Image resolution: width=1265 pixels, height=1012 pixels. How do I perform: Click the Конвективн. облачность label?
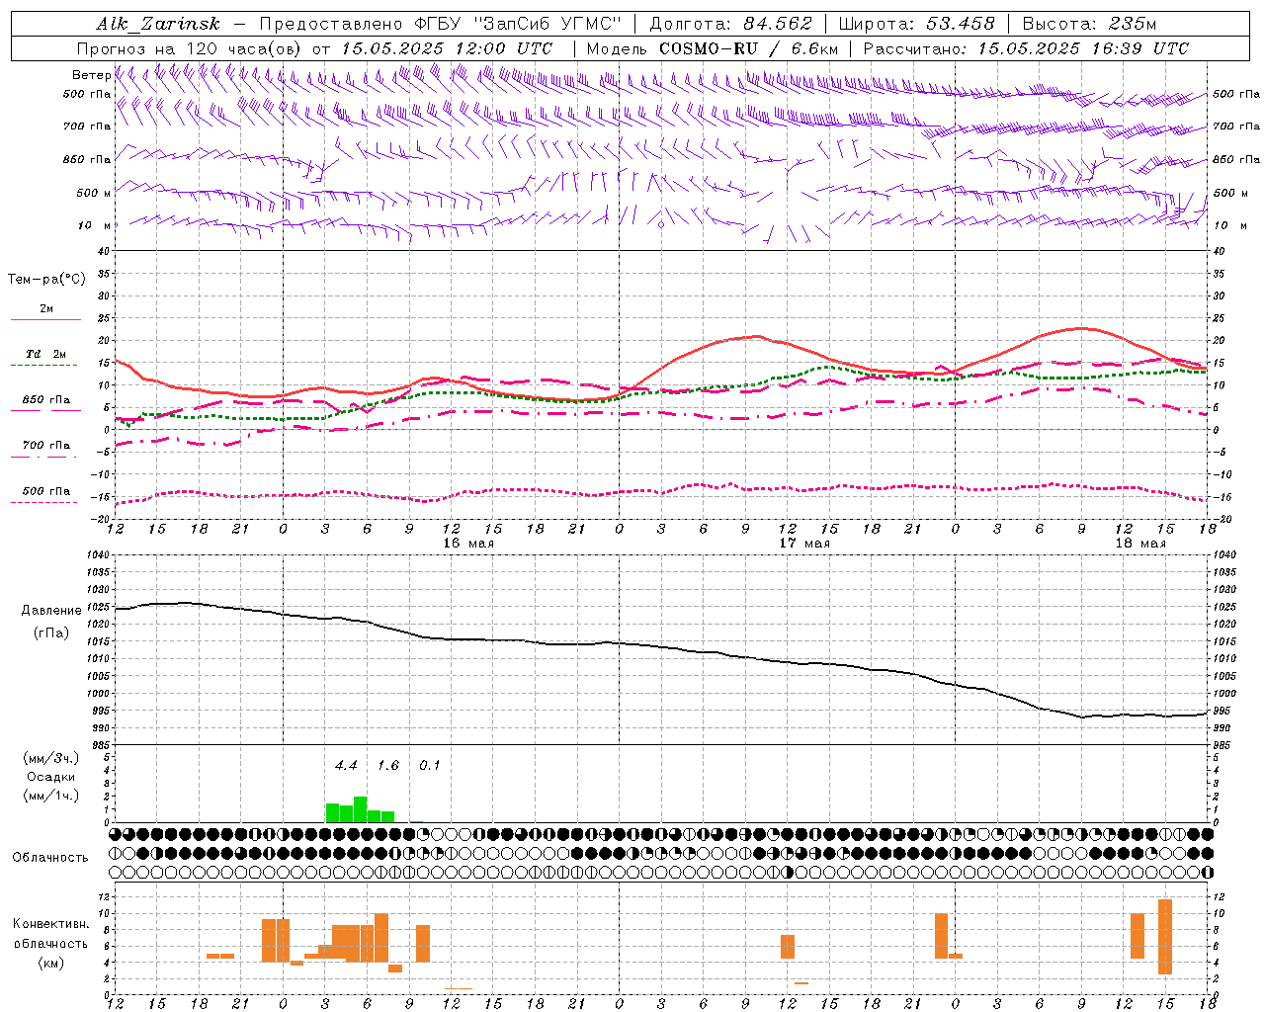point(51,933)
